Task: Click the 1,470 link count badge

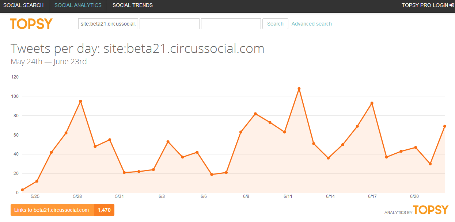Action: tap(104, 210)
